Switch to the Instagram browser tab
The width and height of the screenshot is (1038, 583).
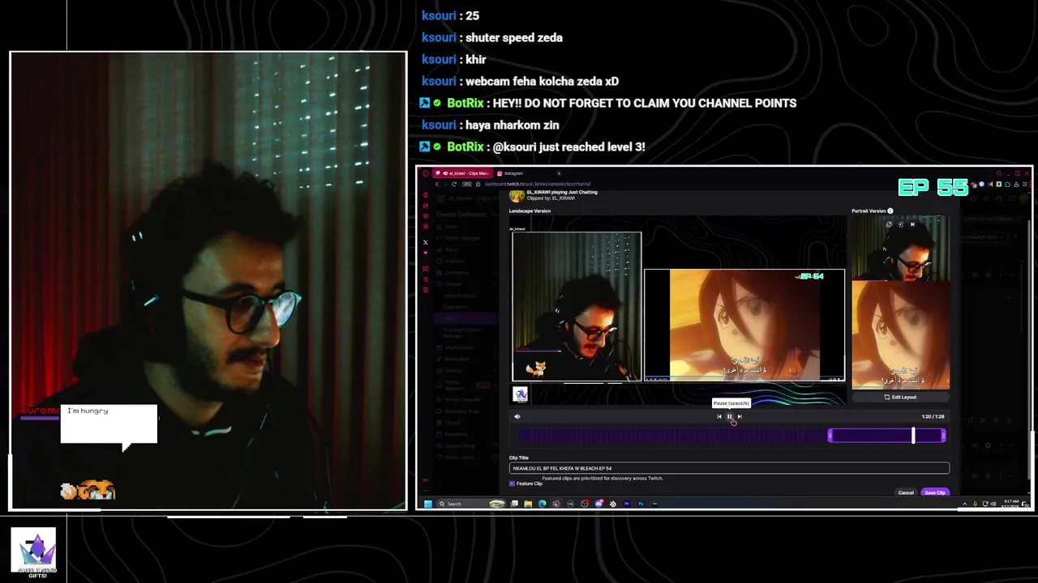tap(513, 173)
